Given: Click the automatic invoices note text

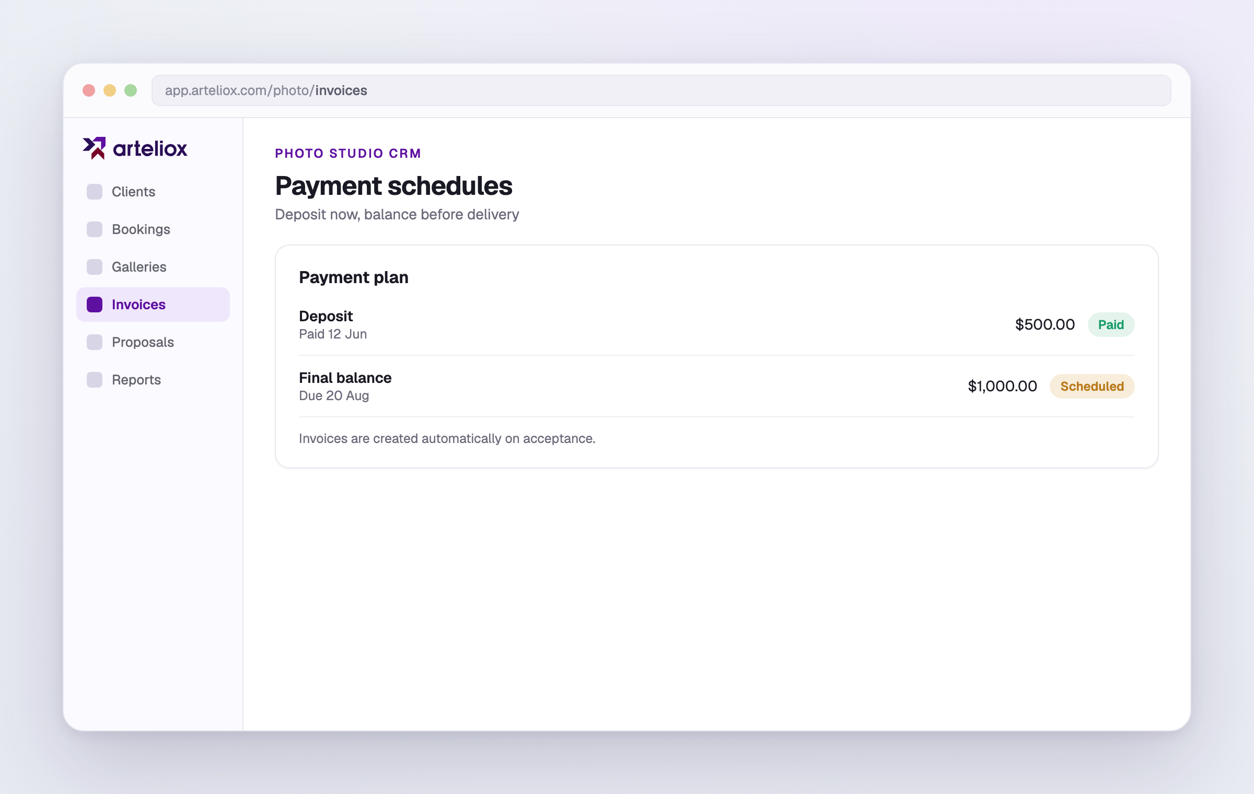Looking at the screenshot, I should [x=447, y=439].
